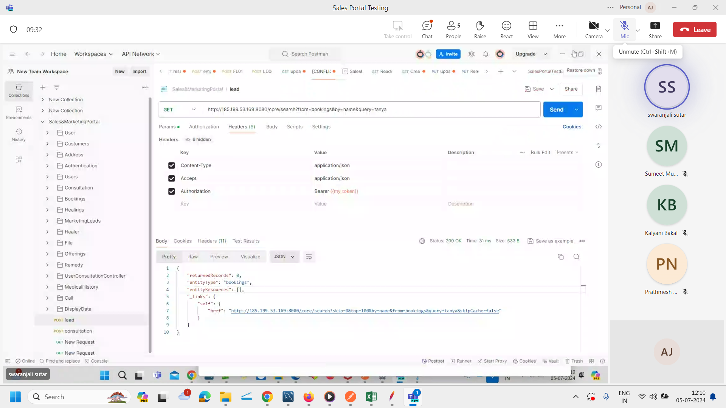Click the Postman settings gear icon
726x408 pixels.
click(x=472, y=54)
